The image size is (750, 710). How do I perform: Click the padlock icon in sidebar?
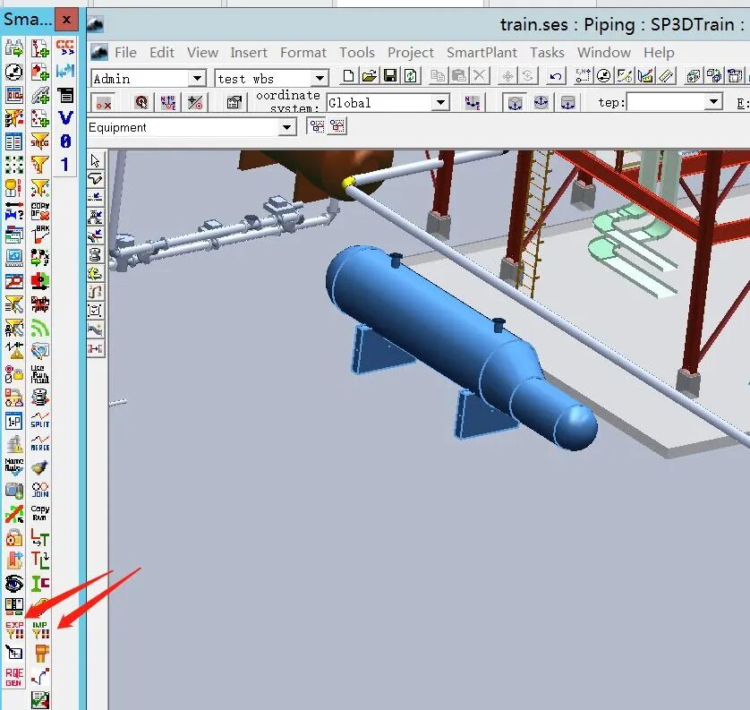(x=14, y=537)
